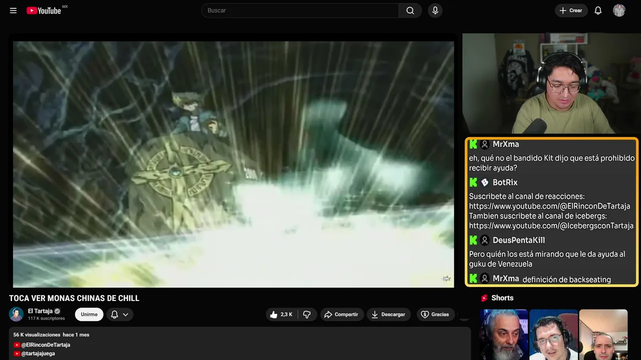Click the video title TOCA VER MONAS CHINAS DE CHILL
The image size is (641, 360).
click(x=74, y=298)
